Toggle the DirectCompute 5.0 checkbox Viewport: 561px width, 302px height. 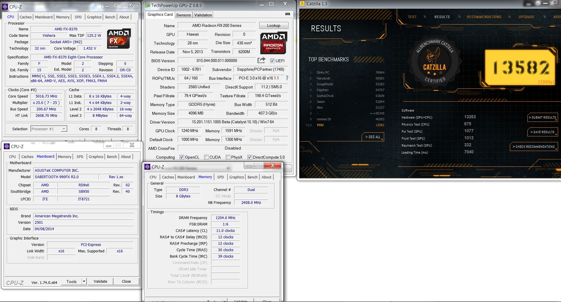[x=250, y=157]
